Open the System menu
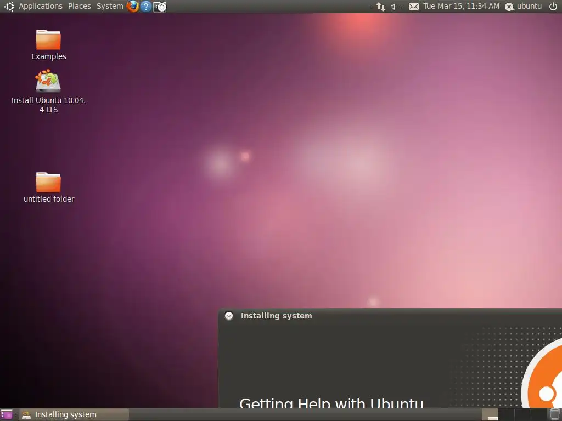This screenshot has height=421, width=562. [110, 7]
